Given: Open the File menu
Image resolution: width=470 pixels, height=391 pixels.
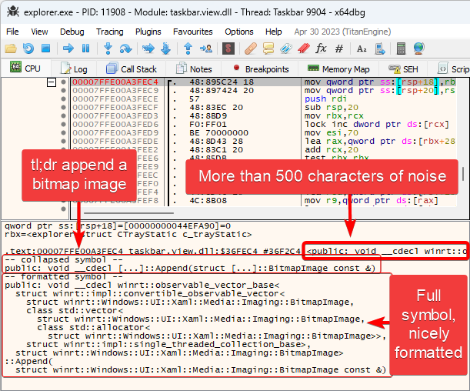Looking at the screenshot, I should point(12,32).
